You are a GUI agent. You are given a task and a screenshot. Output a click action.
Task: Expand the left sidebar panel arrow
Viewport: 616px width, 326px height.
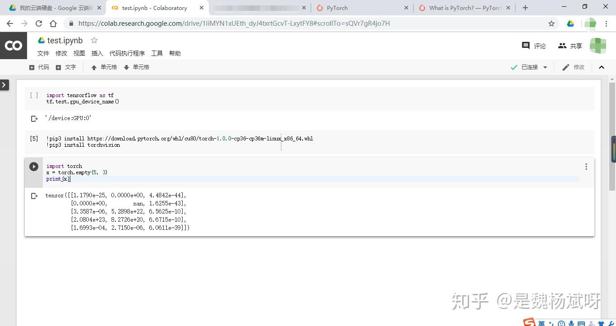pos(4,84)
